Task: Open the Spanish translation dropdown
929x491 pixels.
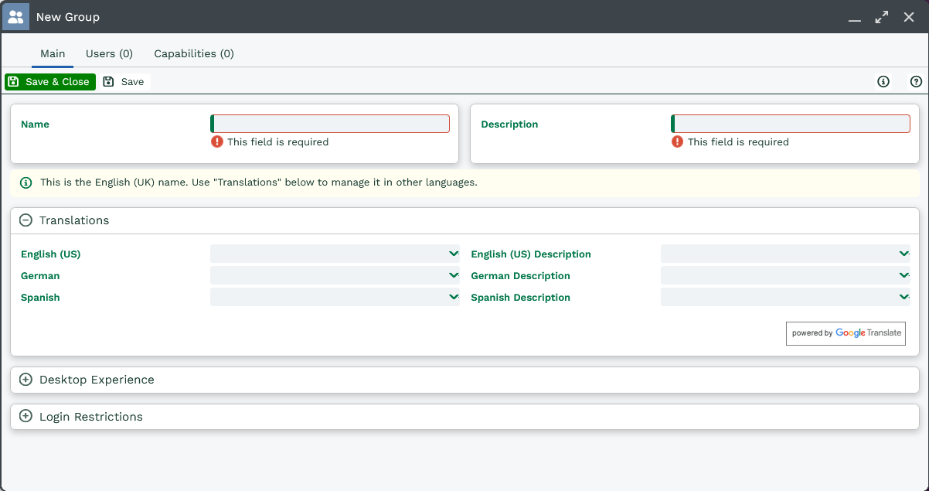Action: pos(453,297)
